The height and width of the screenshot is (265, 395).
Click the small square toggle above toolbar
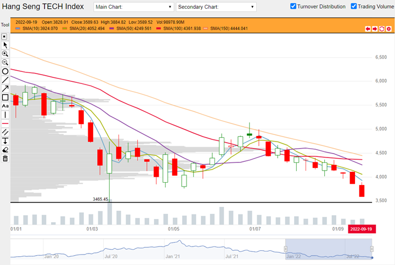[4, 37]
